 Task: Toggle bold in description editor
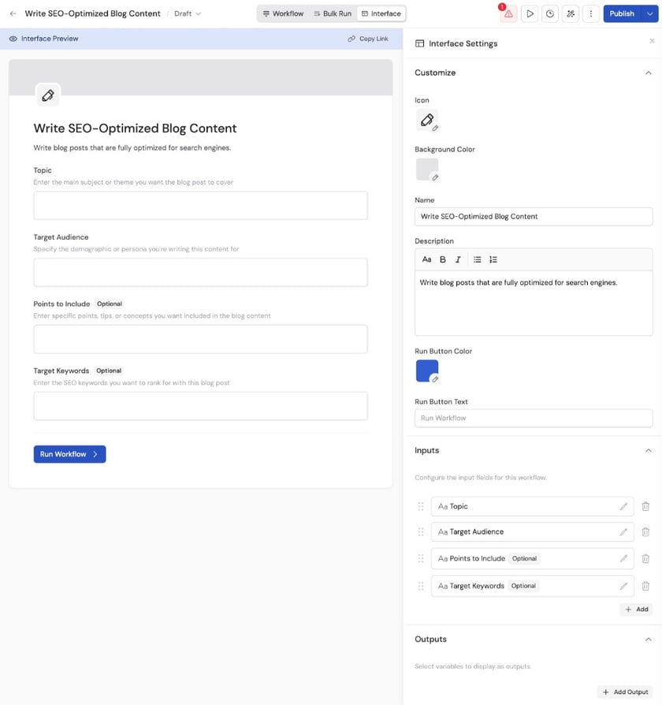pyautogui.click(x=443, y=259)
